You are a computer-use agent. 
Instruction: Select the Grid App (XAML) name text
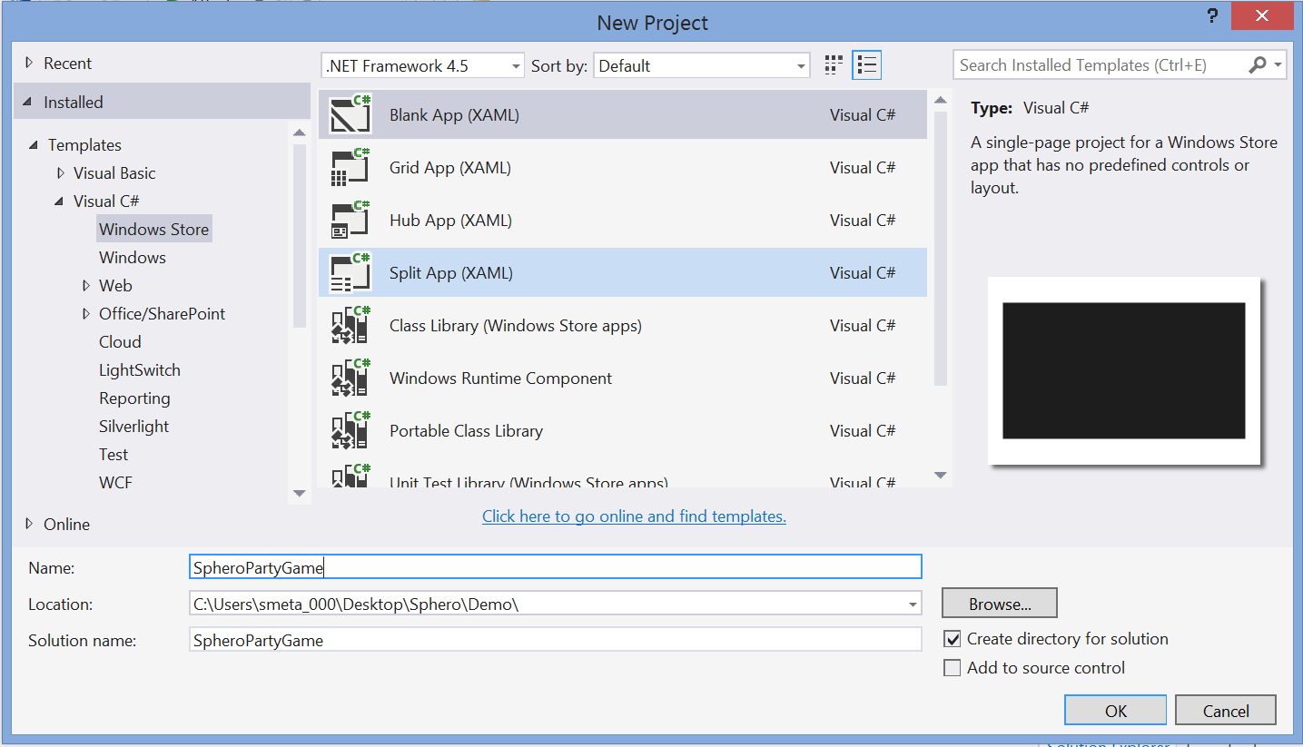click(x=450, y=168)
